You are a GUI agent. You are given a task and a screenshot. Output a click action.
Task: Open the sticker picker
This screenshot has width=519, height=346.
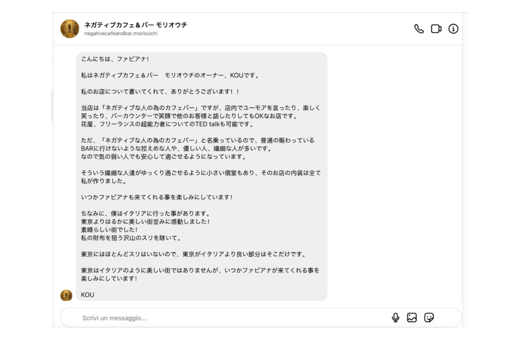click(x=429, y=318)
